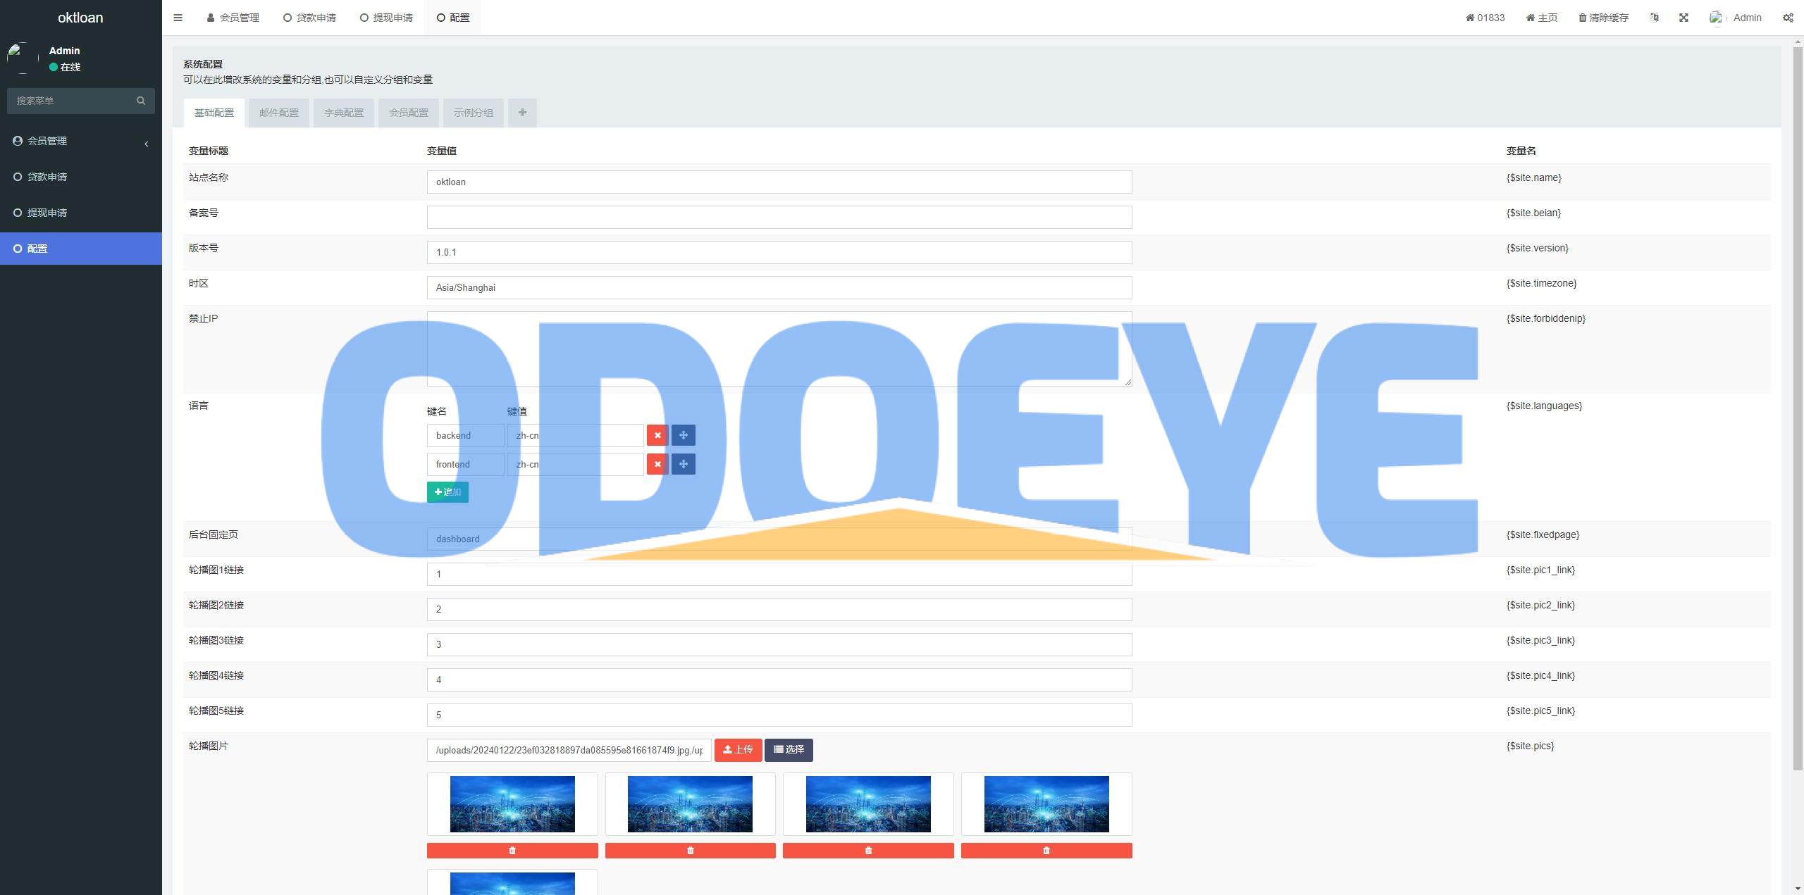Open the Admin user menu
This screenshot has width=1804, height=895.
click(x=1736, y=18)
